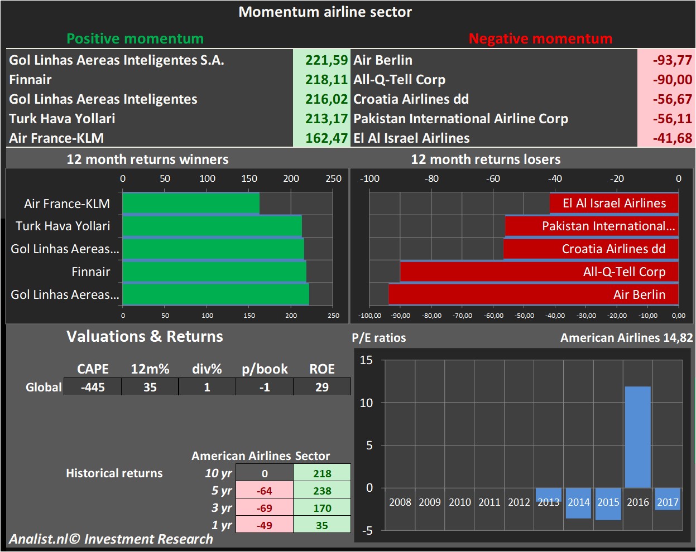This screenshot has height=552, width=696.
Task: Click "El Al Israel Airlines" in the Negative momentum table
Action: coord(412,138)
